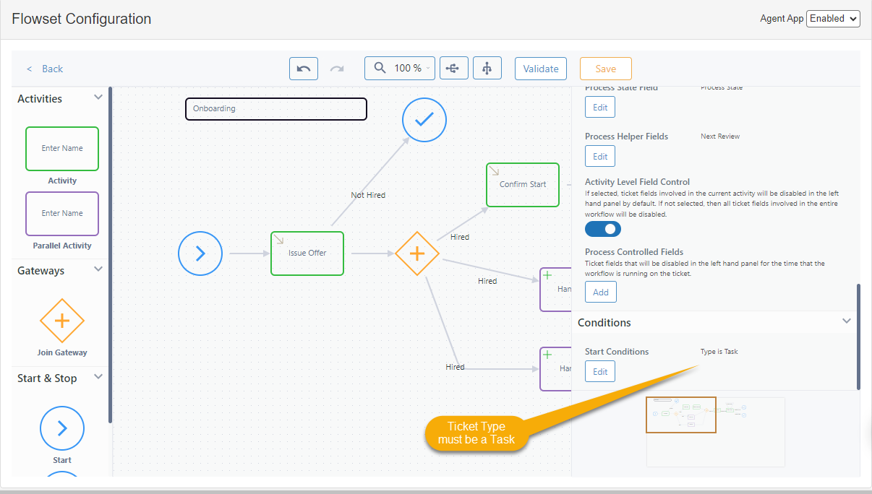Click the palette panel scrollbar
Viewport: 872px width, 494px height.
(110, 254)
